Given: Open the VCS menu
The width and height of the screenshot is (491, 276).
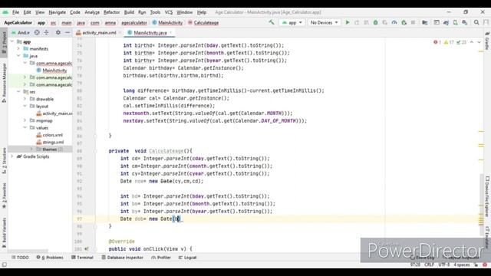Looking at the screenshot, I should (169, 12).
